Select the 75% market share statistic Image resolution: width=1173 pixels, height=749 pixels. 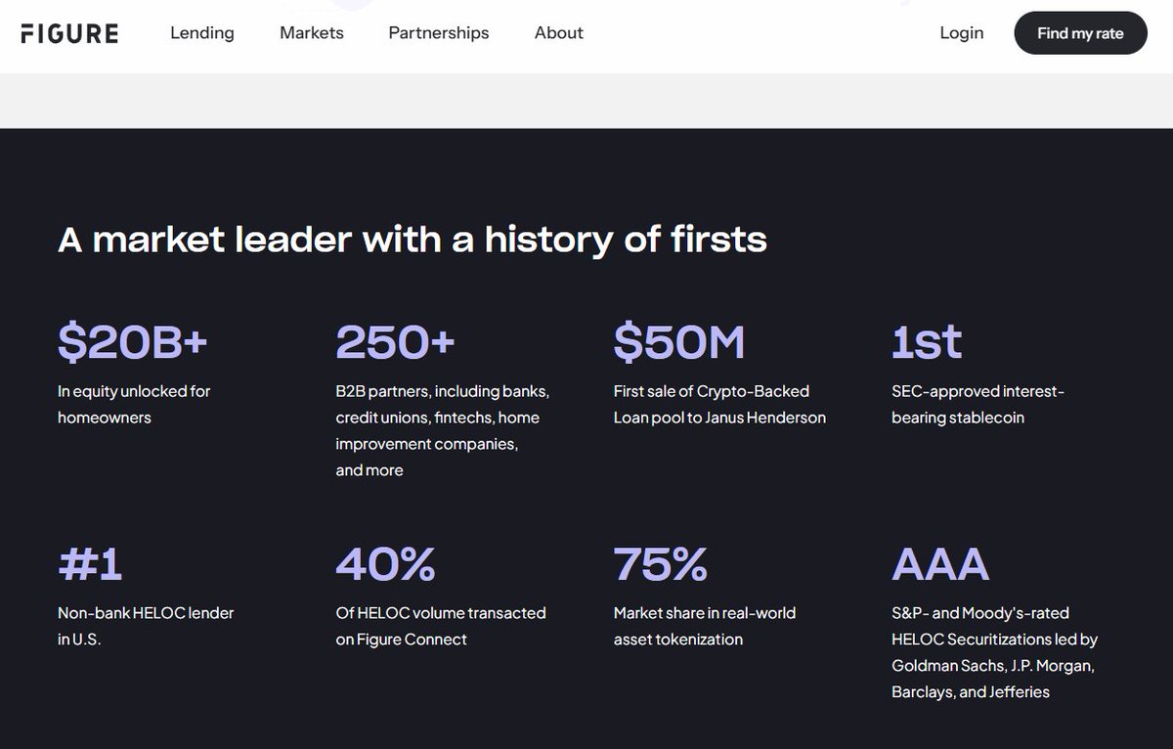click(x=661, y=564)
